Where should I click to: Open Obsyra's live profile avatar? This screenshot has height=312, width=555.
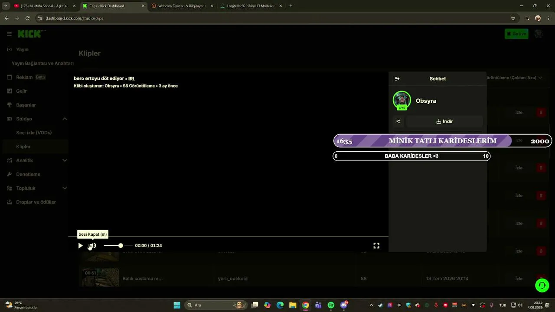click(402, 101)
